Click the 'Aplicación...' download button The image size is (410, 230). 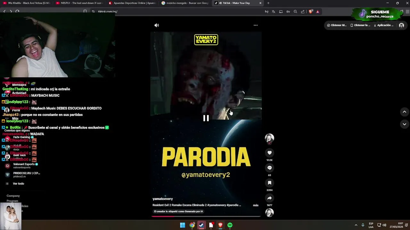383,25
